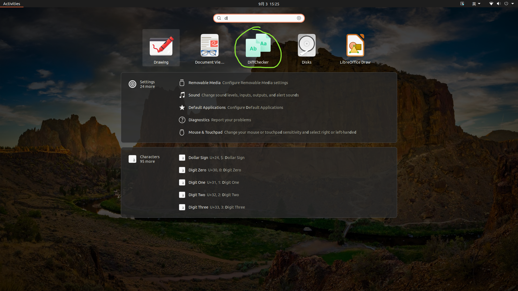Open the input language dropdown
The width and height of the screenshot is (518, 291).
[x=476, y=4]
